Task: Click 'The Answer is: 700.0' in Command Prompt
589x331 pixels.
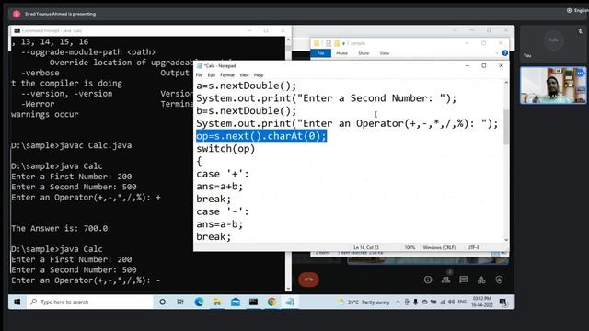Action: [59, 228]
